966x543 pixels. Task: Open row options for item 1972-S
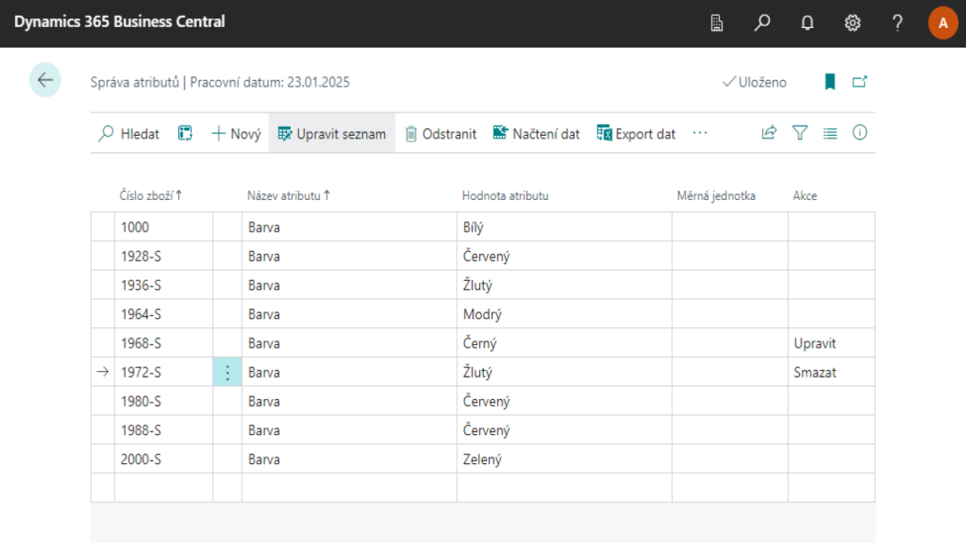(226, 372)
